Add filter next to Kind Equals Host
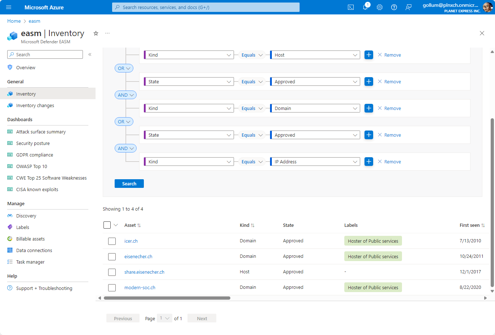Image resolution: width=495 pixels, height=335 pixels. pyautogui.click(x=368, y=55)
